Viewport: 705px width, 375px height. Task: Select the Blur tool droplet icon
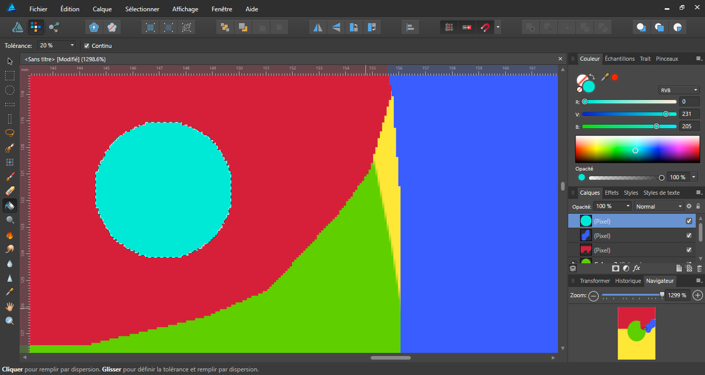[x=9, y=263]
